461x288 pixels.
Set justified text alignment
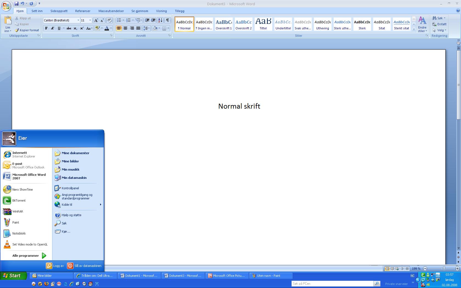click(x=138, y=28)
